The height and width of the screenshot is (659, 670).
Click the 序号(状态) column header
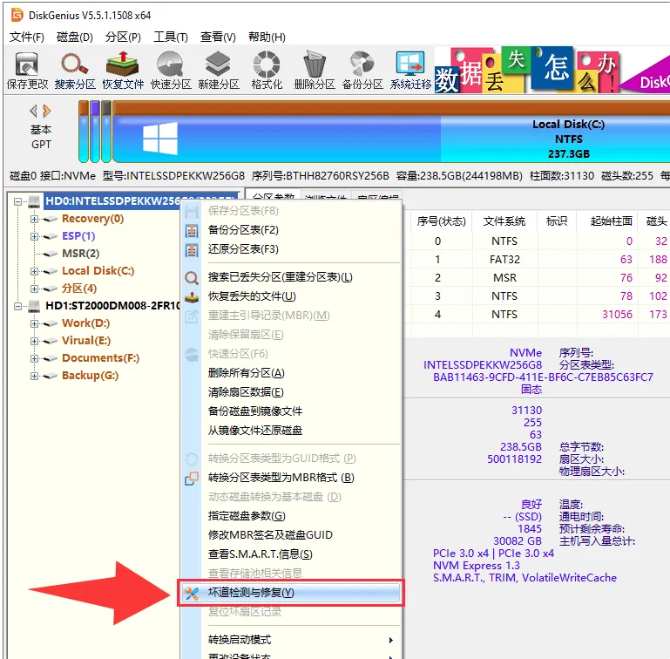[x=441, y=221]
